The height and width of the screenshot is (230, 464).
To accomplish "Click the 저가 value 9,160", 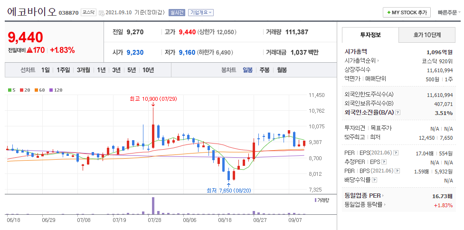I will [x=187, y=52].
